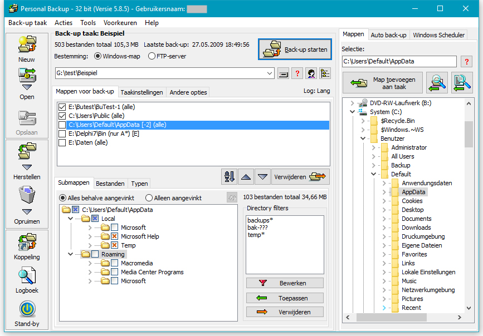Uncheck the E:\Butest\BuTest-1 checkbox
This screenshot has width=483, height=336.
(62, 107)
